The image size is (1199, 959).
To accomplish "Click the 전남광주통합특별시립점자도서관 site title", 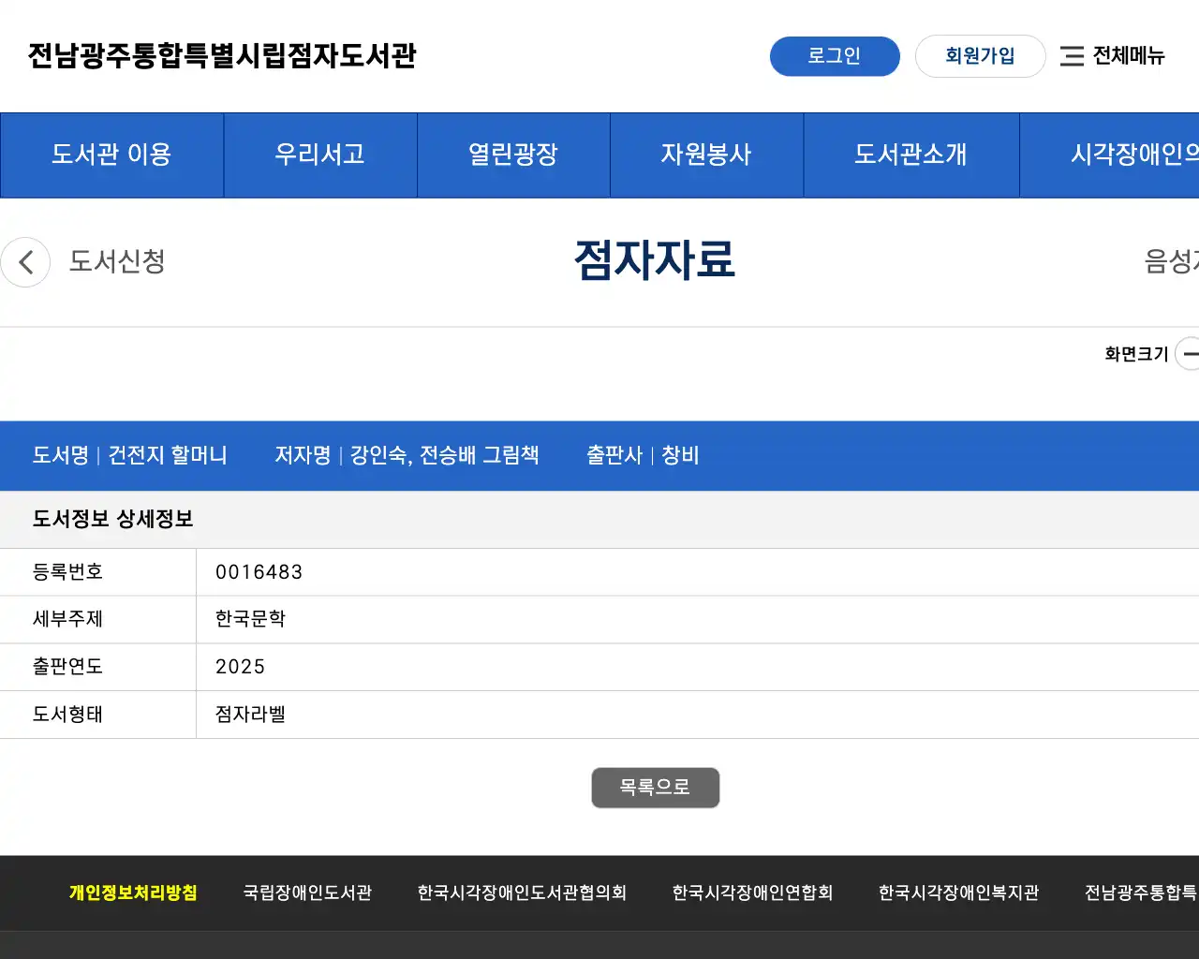I will point(222,56).
